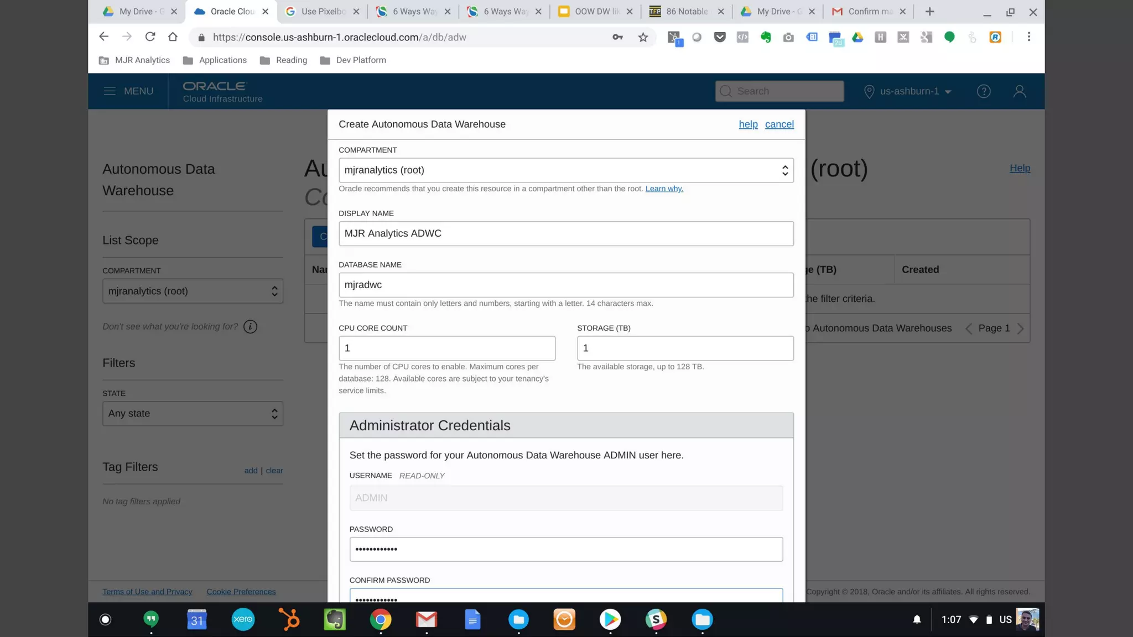1133x637 pixels.
Task: Bookmark page with the star icon
Action: [x=642, y=37]
